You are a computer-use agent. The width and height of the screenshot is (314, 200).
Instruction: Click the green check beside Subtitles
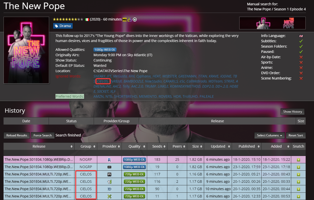(x=301, y=41)
